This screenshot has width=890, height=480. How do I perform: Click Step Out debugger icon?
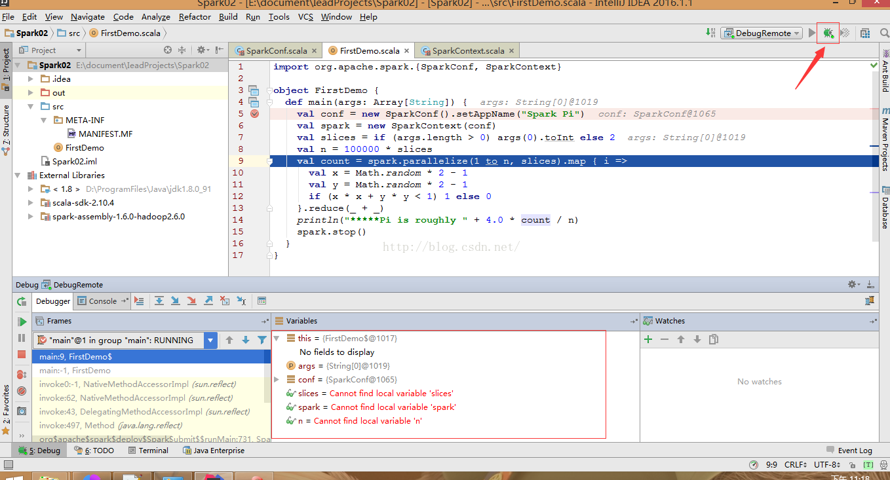(x=208, y=301)
